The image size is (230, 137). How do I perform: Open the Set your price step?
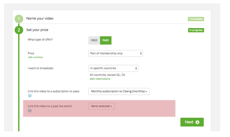[x=37, y=30]
